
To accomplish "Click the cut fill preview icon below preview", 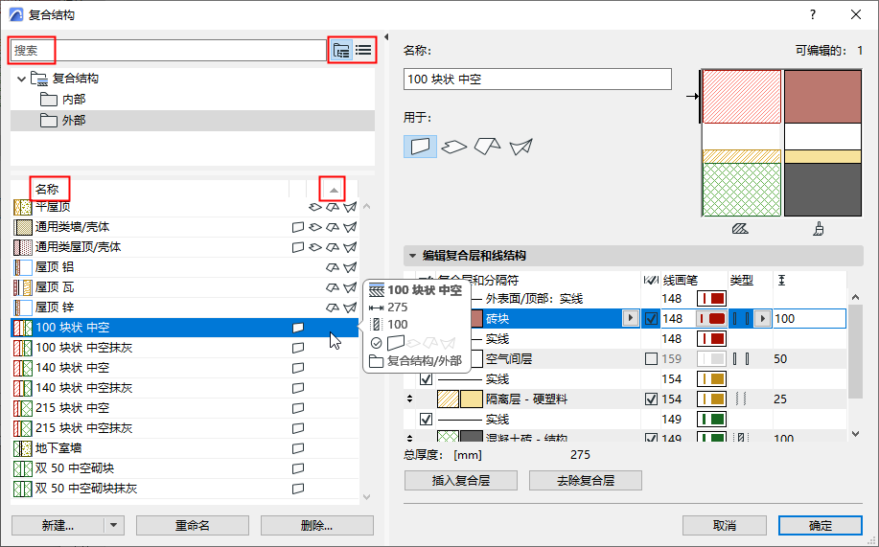I will (740, 229).
